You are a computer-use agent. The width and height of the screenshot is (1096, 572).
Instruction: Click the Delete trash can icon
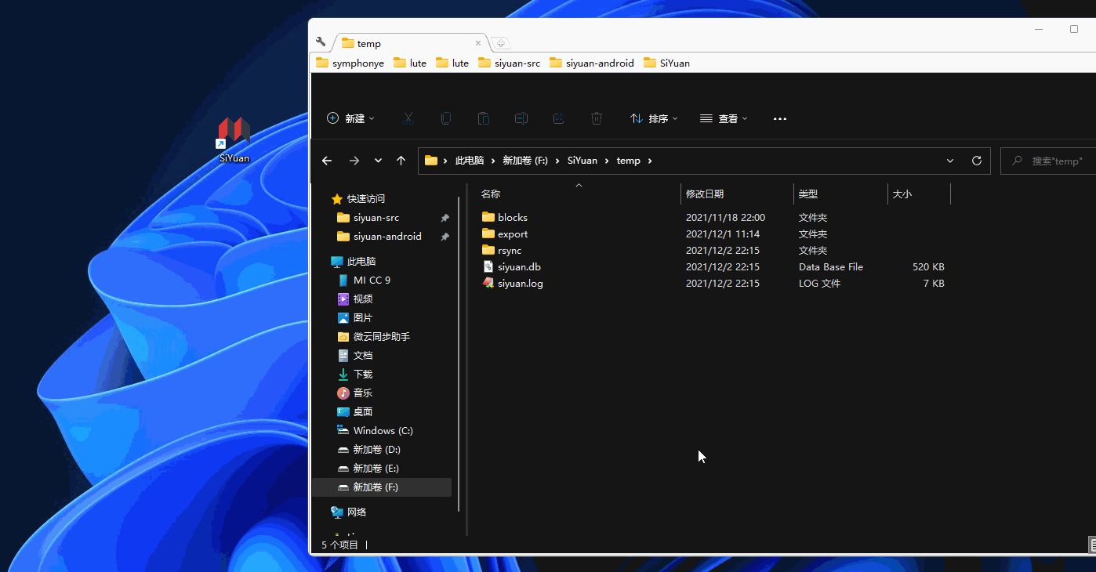tap(597, 118)
